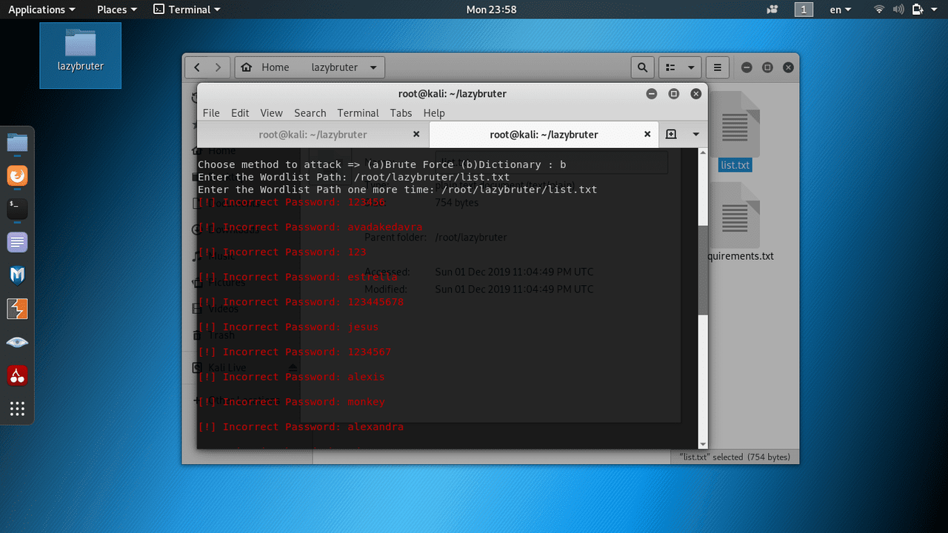Open the terminal tab list dropdown
The image size is (948, 533).
pyautogui.click(x=695, y=134)
